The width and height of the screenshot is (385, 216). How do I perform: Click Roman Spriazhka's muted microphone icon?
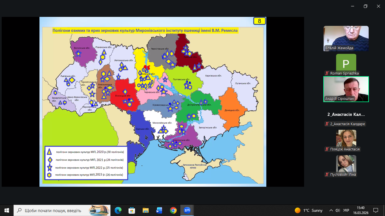(x=327, y=73)
